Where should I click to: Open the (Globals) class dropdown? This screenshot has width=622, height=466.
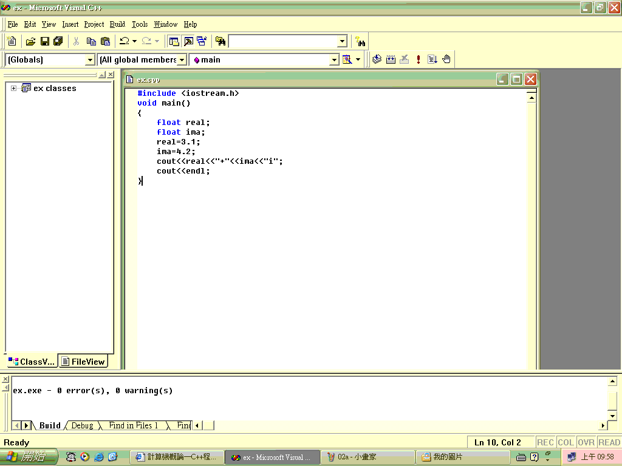pyautogui.click(x=90, y=60)
